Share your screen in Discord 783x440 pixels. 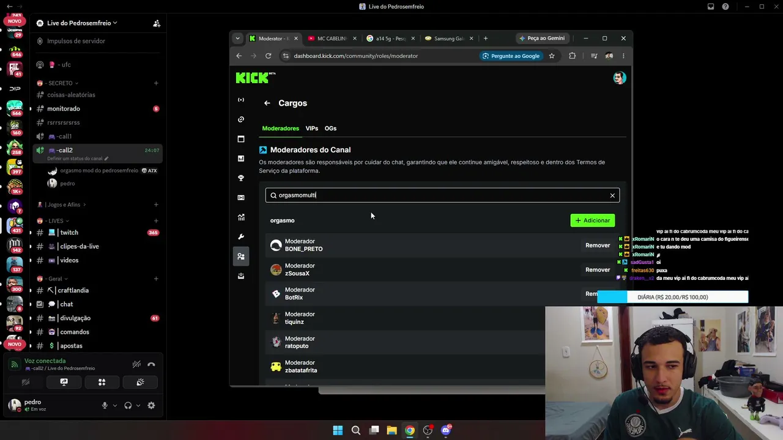tap(64, 382)
